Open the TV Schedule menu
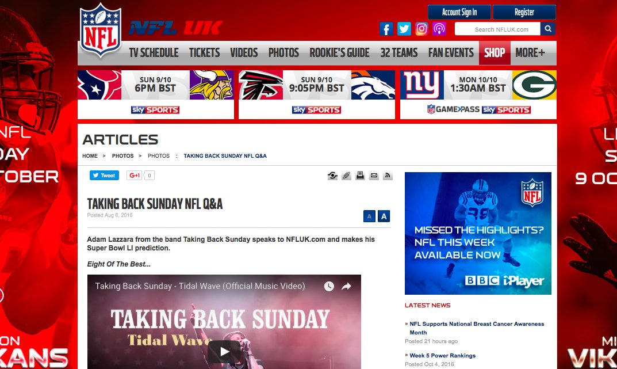Image resolution: width=617 pixels, height=369 pixels. click(x=154, y=53)
